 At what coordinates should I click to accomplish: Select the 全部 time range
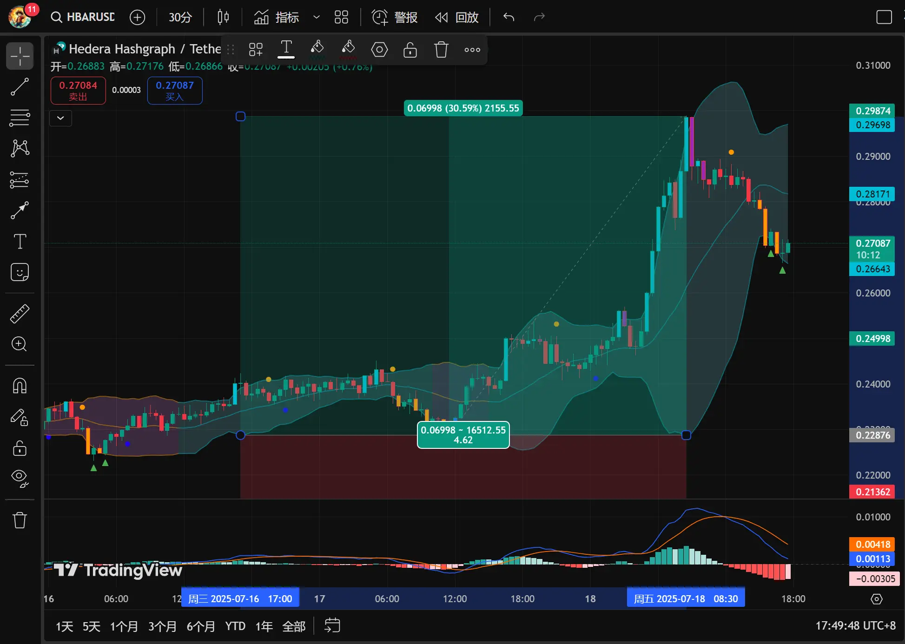(294, 626)
